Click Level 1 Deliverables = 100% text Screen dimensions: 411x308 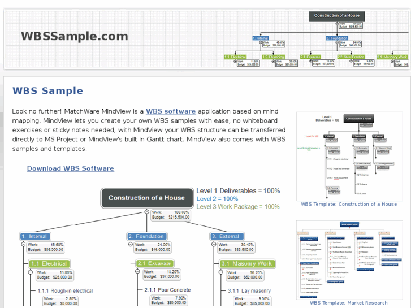(x=238, y=190)
